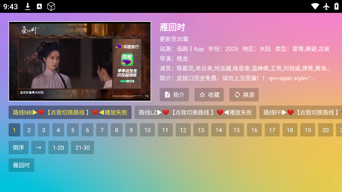The height and width of the screenshot is (192, 342).
Task: Tap the 雁回时 tag button below ranges
Action: click(x=21, y=165)
